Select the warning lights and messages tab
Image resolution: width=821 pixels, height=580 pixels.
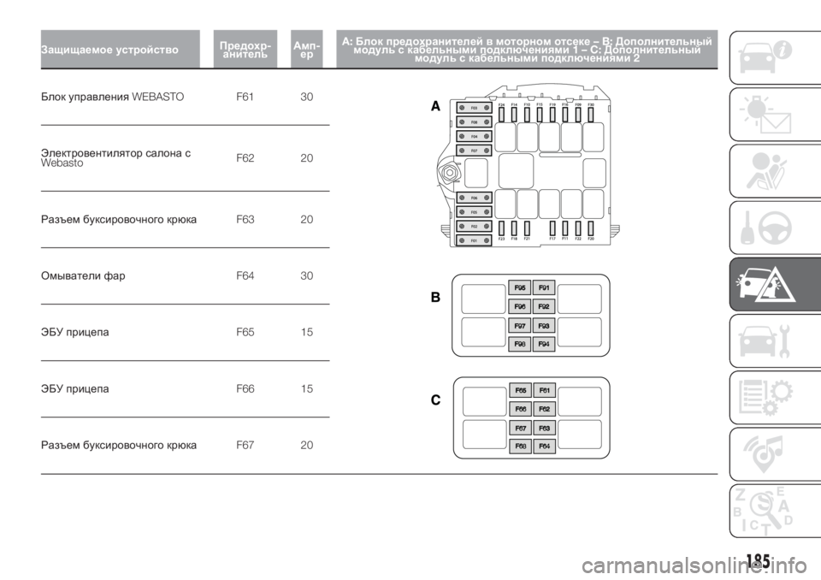point(775,115)
